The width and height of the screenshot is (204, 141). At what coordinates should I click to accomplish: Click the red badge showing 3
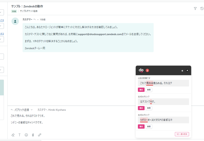(x=147, y=70)
